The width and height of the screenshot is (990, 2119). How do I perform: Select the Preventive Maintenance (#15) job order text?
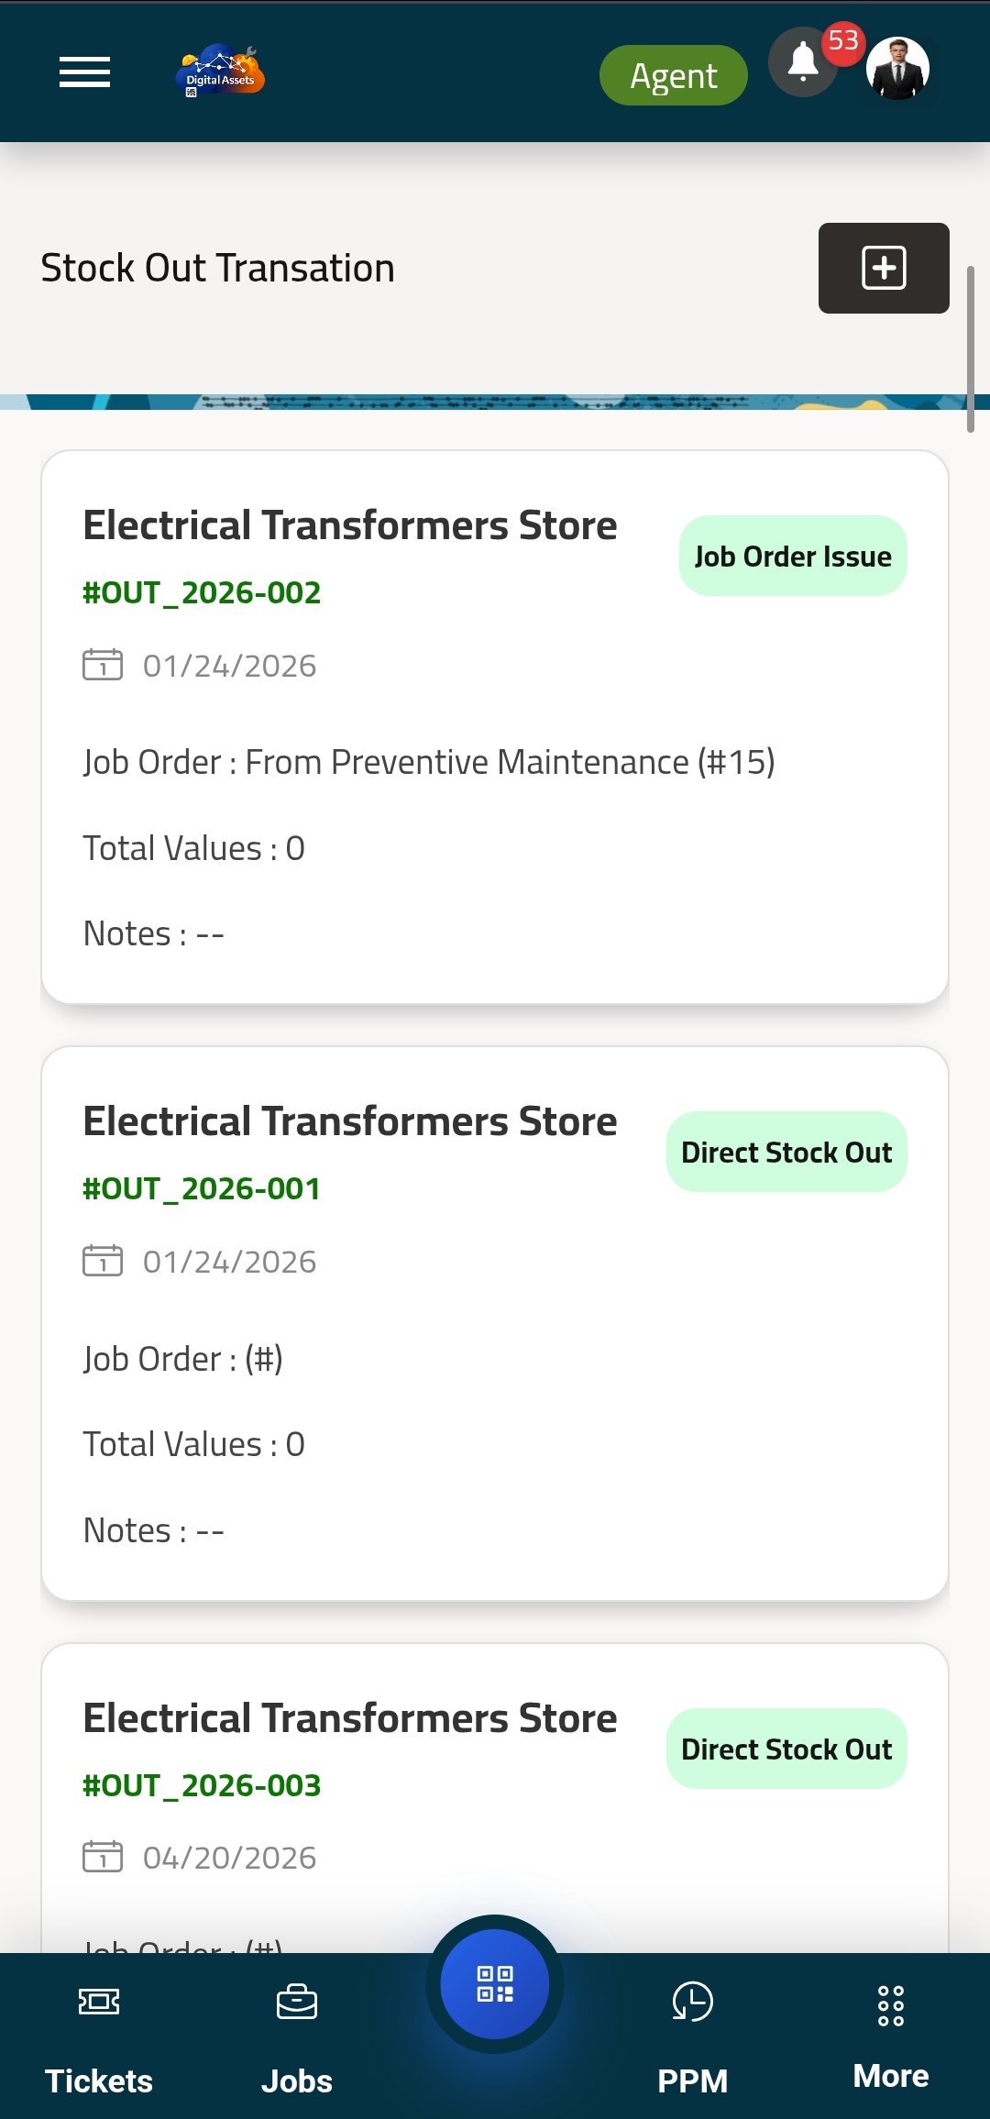point(510,762)
